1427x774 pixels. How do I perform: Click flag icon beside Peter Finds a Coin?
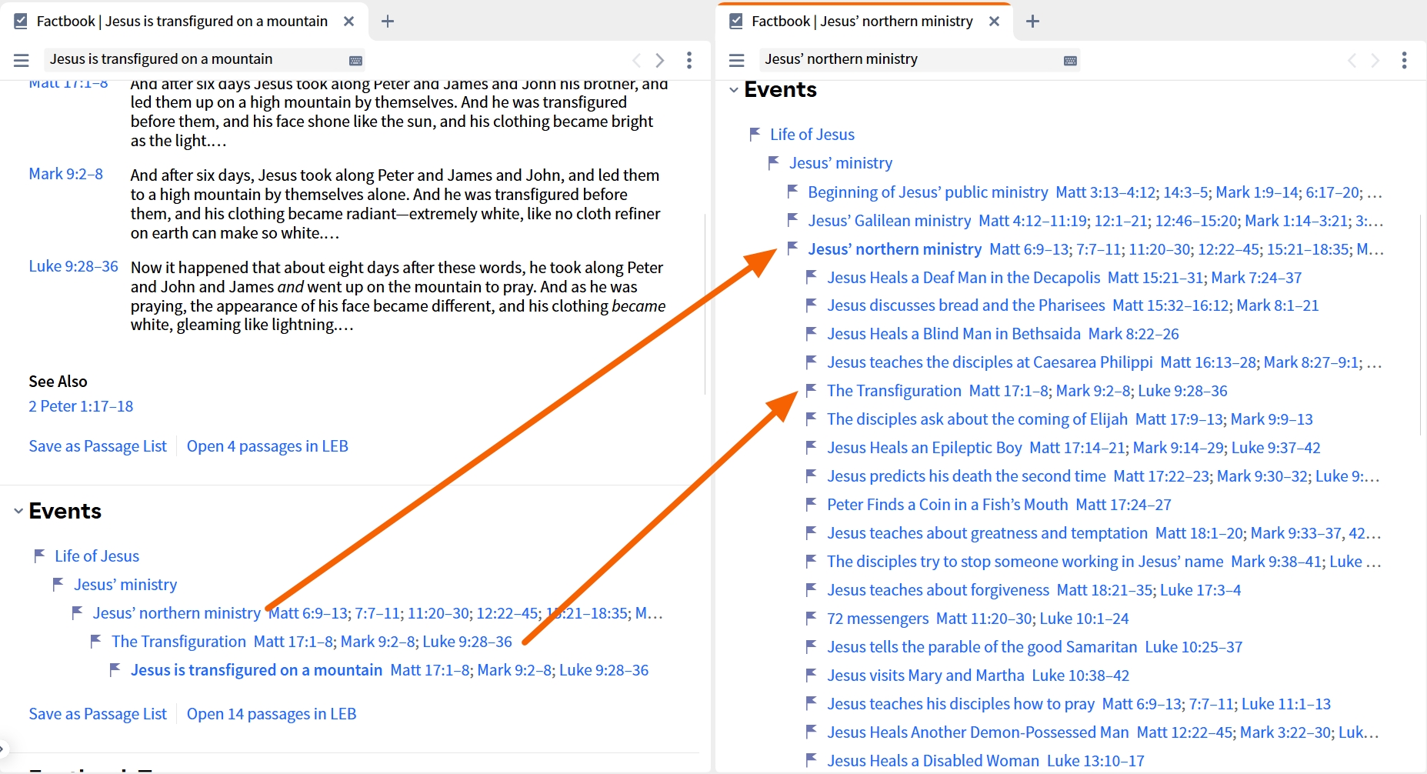pyautogui.click(x=812, y=504)
